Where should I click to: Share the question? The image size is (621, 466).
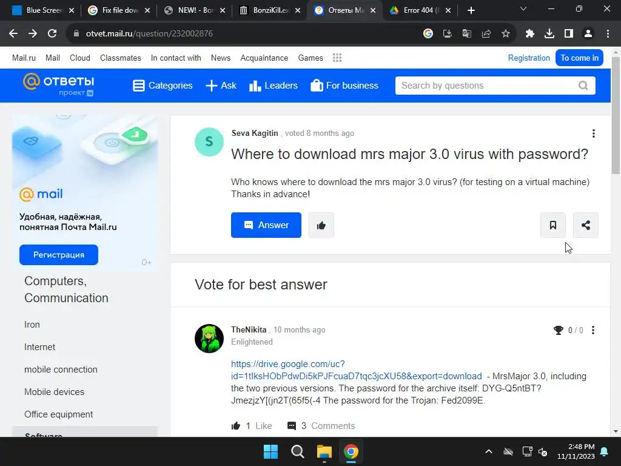click(585, 225)
